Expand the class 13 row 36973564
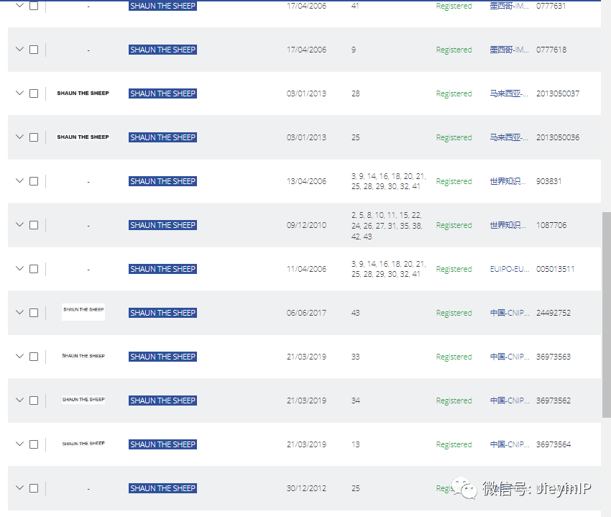 [19, 444]
